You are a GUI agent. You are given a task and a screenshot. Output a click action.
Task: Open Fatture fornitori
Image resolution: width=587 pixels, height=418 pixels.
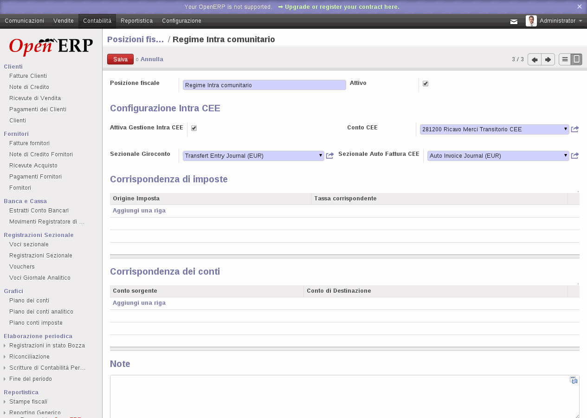(29, 143)
